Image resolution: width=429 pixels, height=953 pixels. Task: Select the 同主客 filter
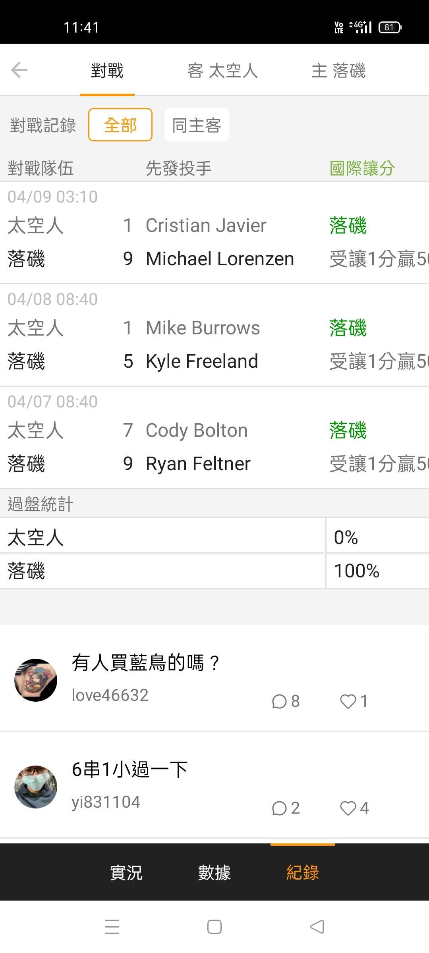197,125
